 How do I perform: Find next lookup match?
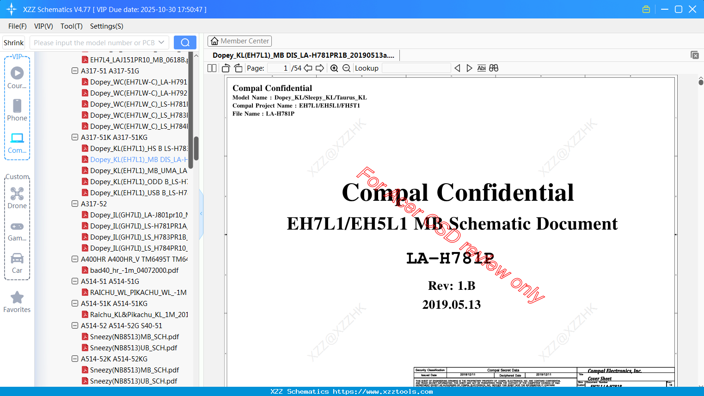pos(469,68)
